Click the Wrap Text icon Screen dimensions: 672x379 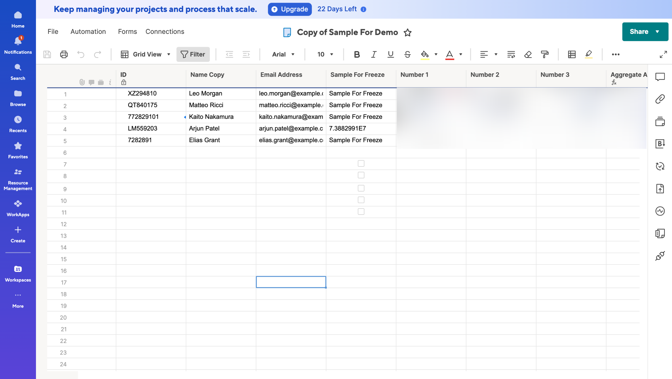(x=511, y=54)
